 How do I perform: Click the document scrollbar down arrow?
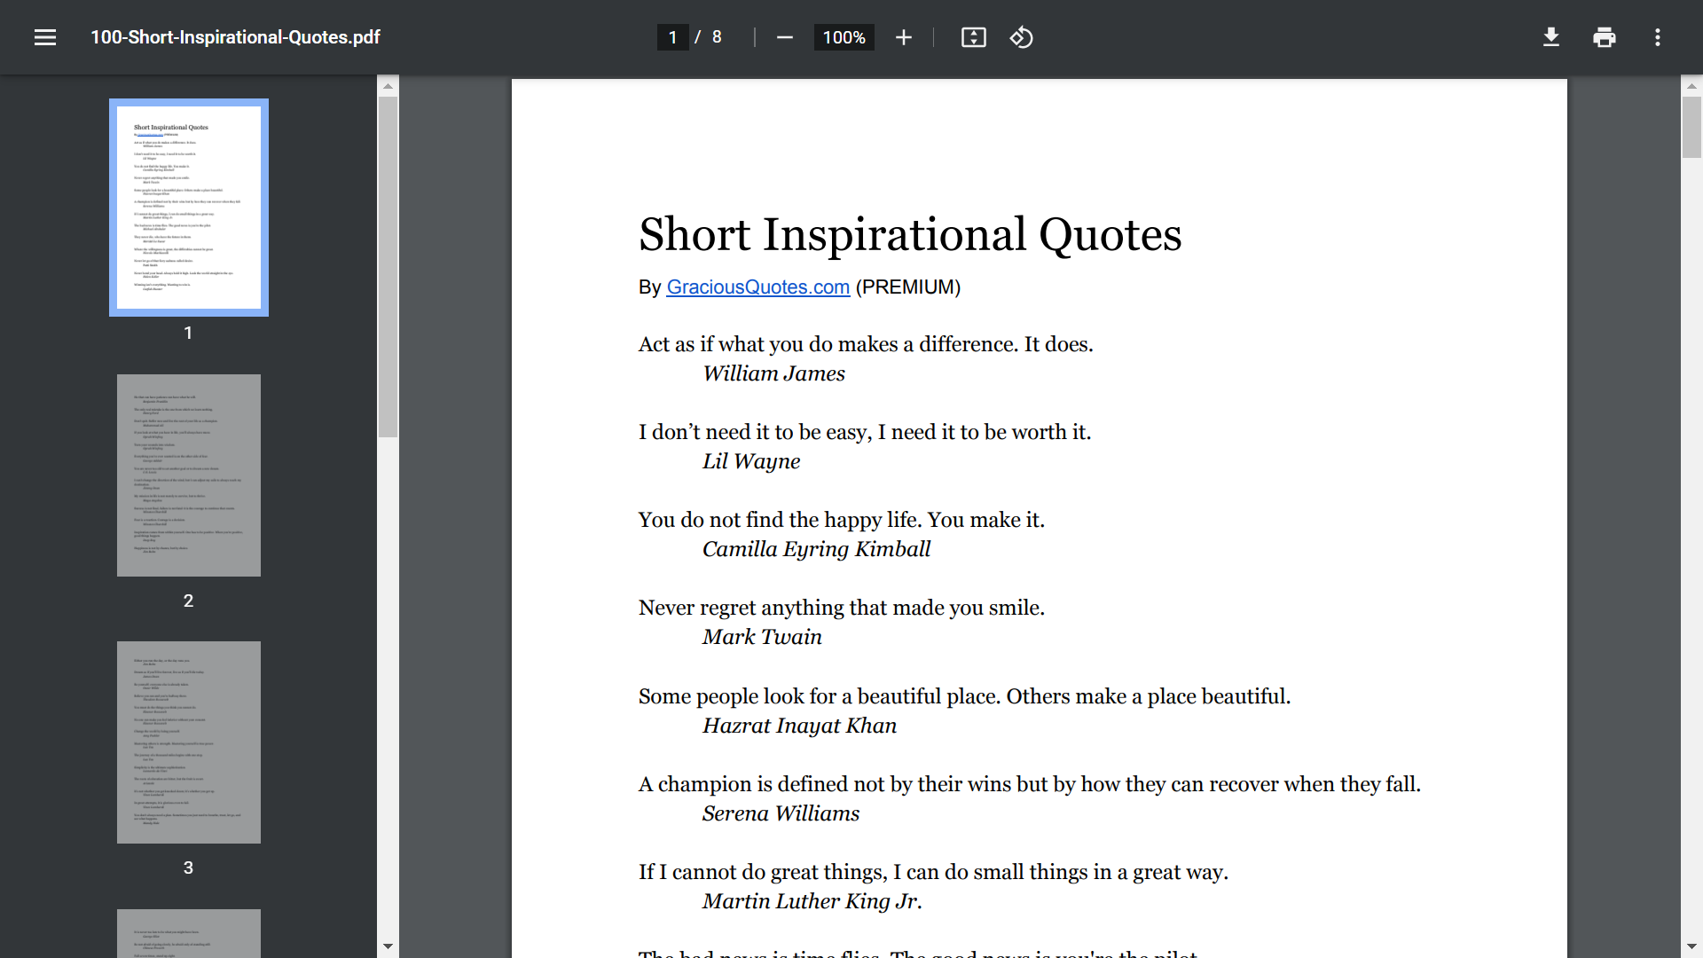[x=1691, y=946]
